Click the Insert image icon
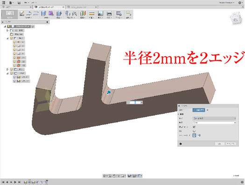The width and height of the screenshot is (245, 185). [x=100, y=13]
